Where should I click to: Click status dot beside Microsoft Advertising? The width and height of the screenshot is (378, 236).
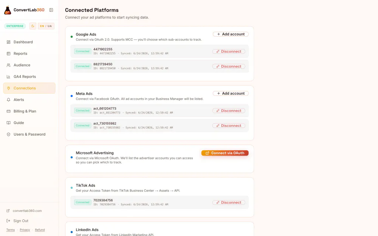(71, 157)
